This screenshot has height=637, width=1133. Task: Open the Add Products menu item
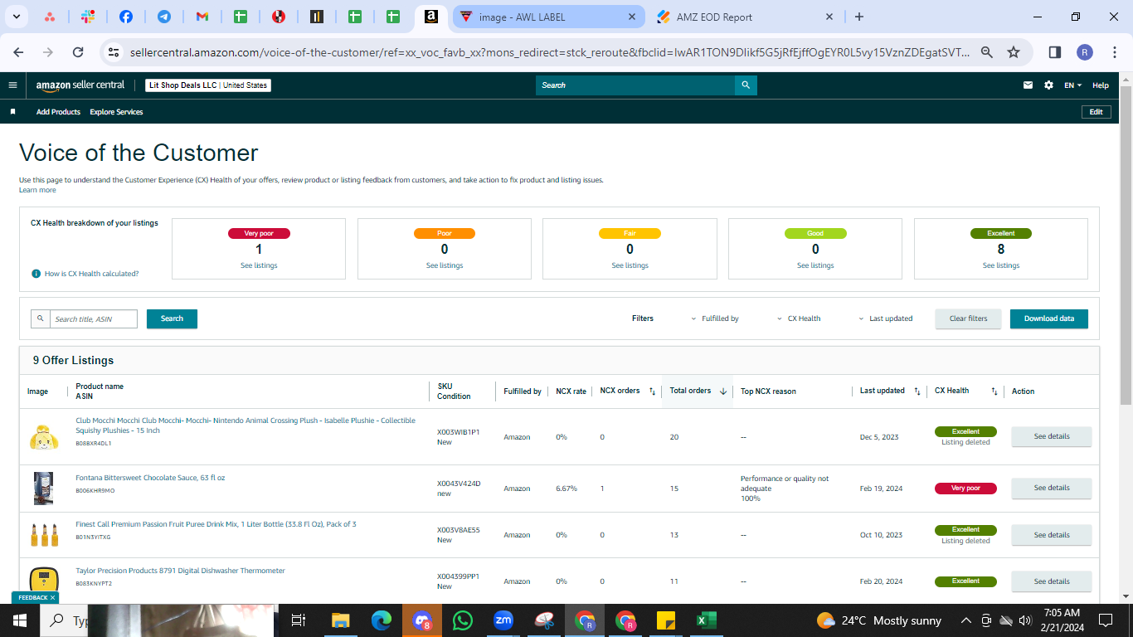point(58,112)
